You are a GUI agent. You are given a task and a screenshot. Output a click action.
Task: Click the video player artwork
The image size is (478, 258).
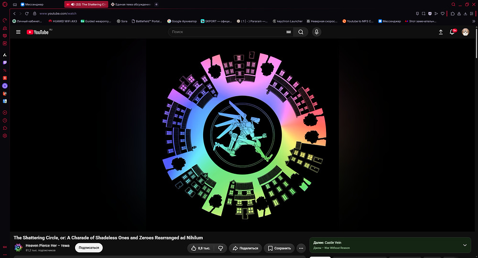(x=242, y=135)
